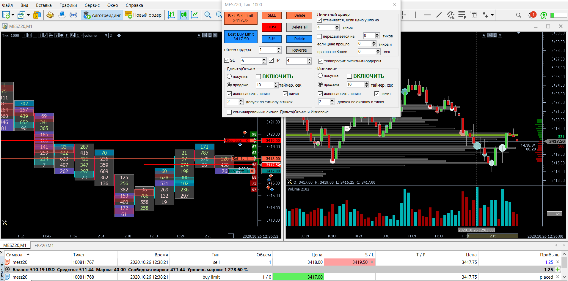Click the green LVL connection icon
This screenshot has width=568, height=281.
click(544, 15)
